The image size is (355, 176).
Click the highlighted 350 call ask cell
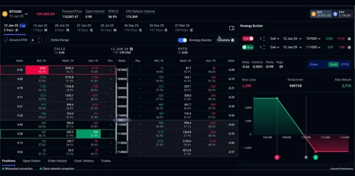pos(88,134)
